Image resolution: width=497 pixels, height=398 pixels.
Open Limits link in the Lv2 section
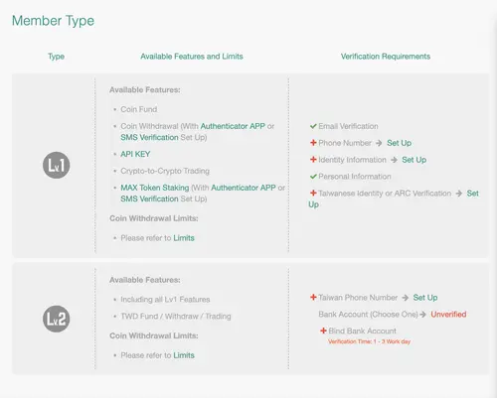pyautogui.click(x=184, y=355)
